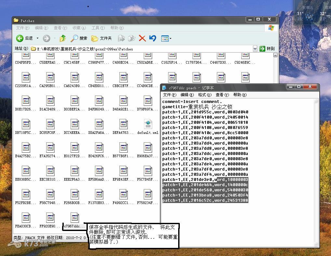Expand the address bar path dropdown
This screenshot has height=256, width=331.
pyautogui.click(x=255, y=49)
